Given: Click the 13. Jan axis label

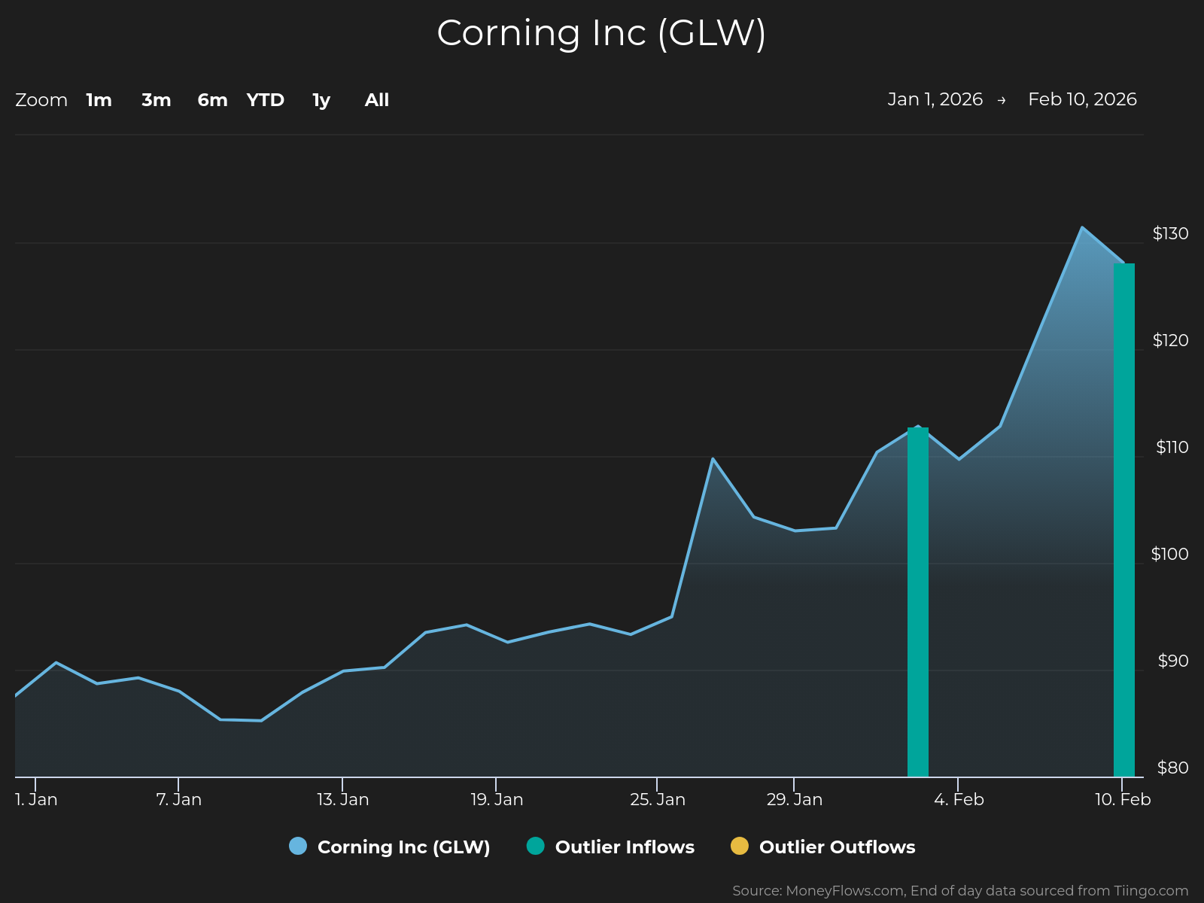Looking at the screenshot, I should point(343,800).
